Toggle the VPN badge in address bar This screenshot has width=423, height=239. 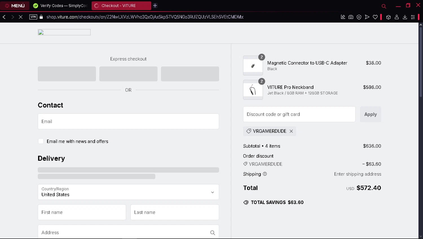pos(33,17)
